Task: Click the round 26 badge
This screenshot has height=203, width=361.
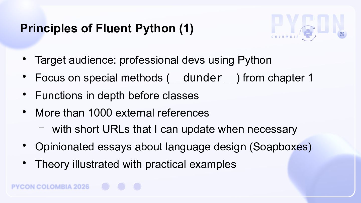Action: coord(342,34)
